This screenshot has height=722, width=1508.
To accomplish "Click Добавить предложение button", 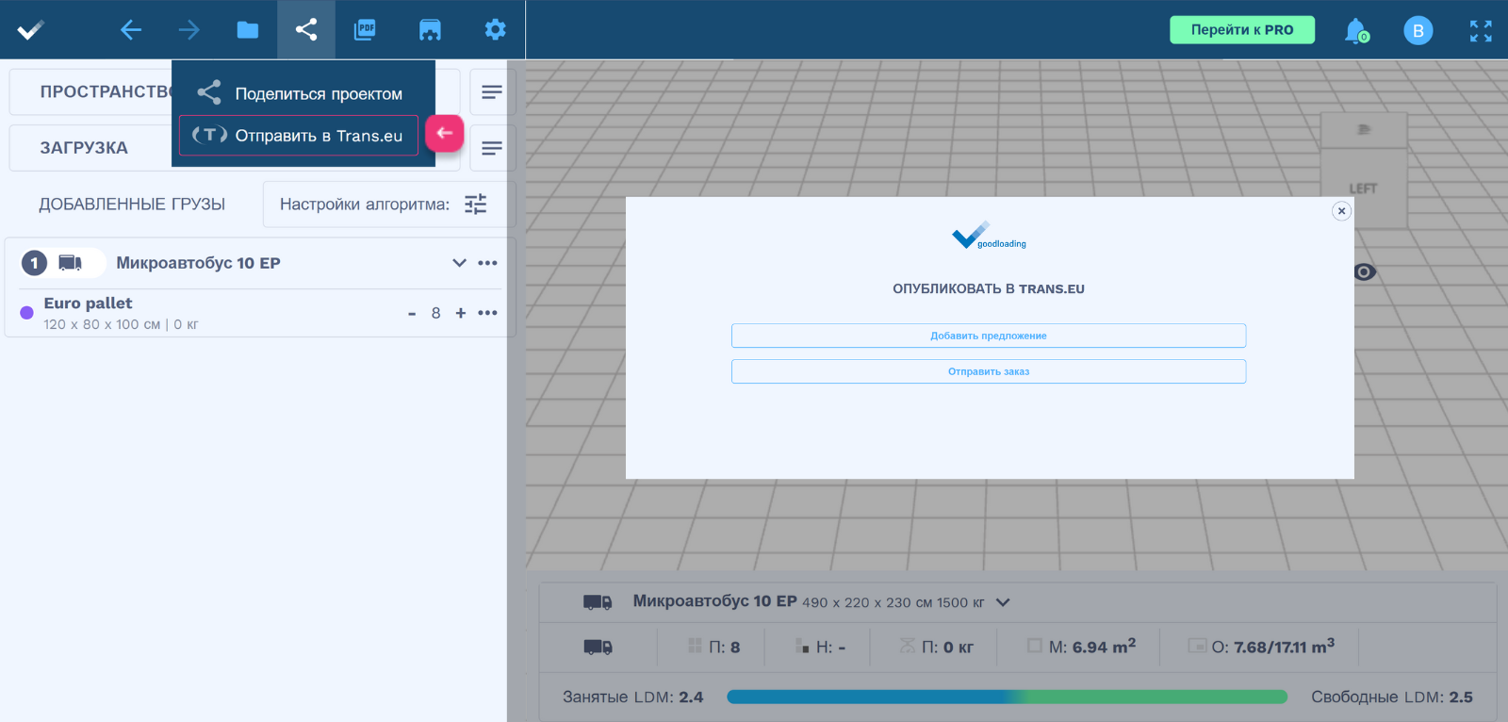I will click(x=988, y=336).
